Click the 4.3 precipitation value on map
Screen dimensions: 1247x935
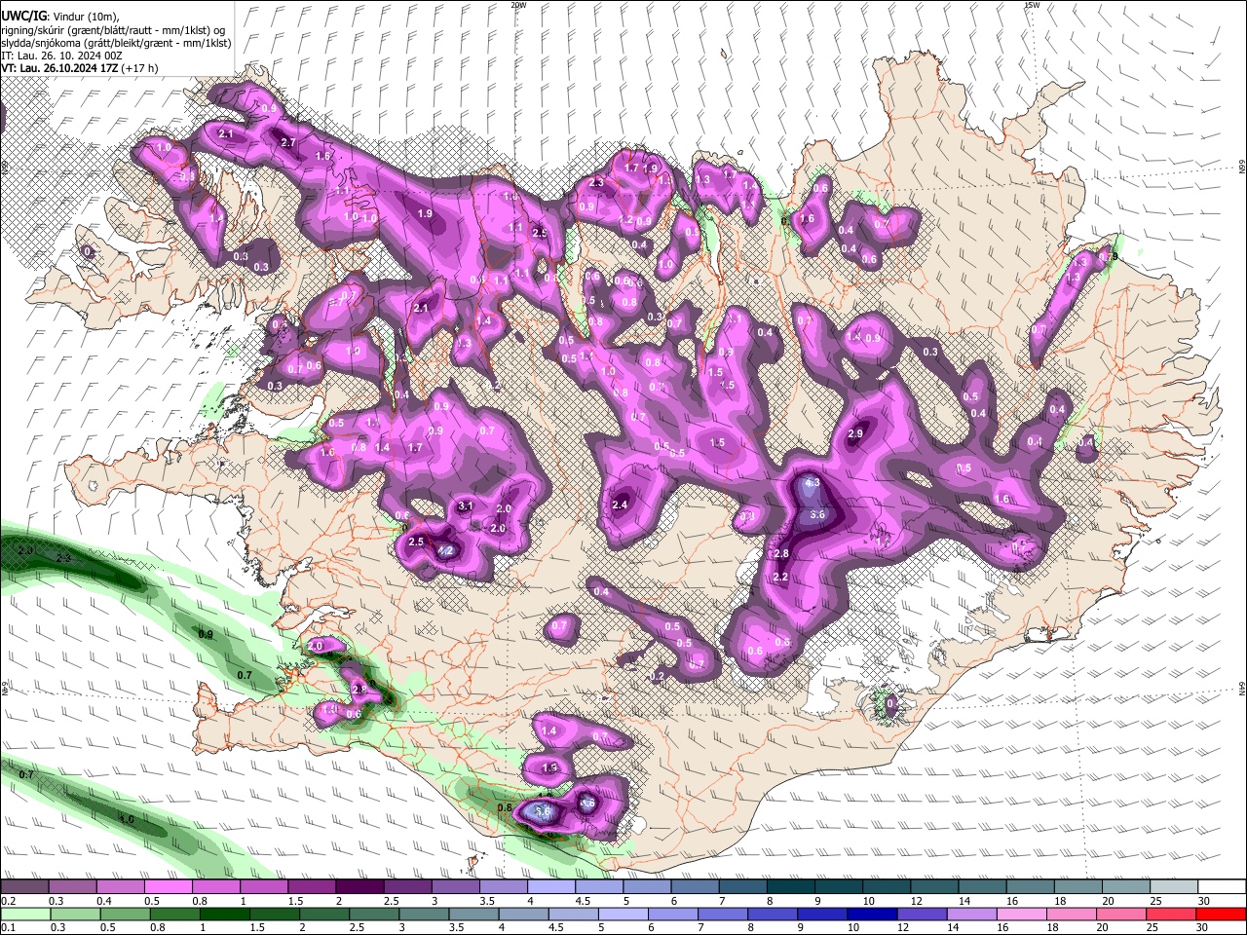813,482
